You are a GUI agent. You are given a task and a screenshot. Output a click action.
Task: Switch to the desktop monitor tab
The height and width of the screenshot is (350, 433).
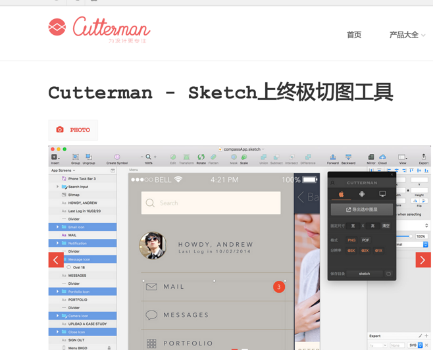(x=382, y=194)
